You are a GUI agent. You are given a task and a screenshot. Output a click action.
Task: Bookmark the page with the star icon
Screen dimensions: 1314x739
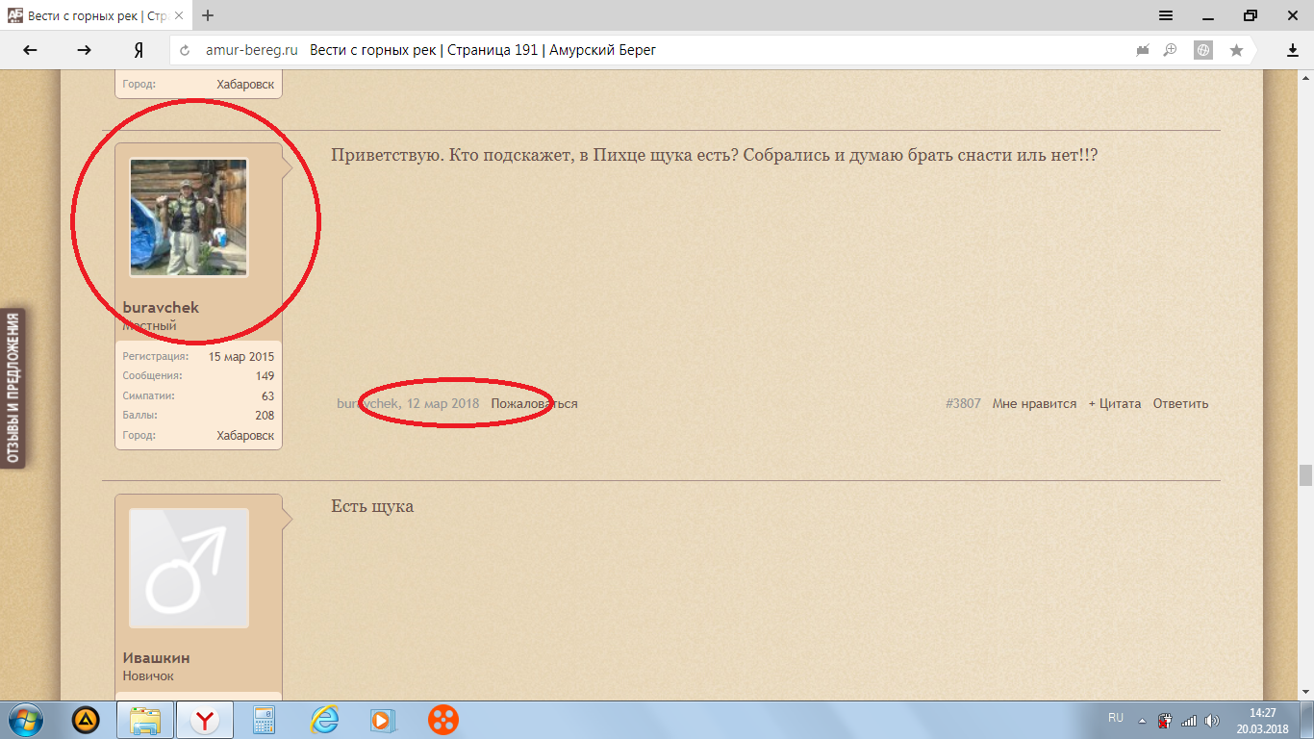tap(1236, 50)
